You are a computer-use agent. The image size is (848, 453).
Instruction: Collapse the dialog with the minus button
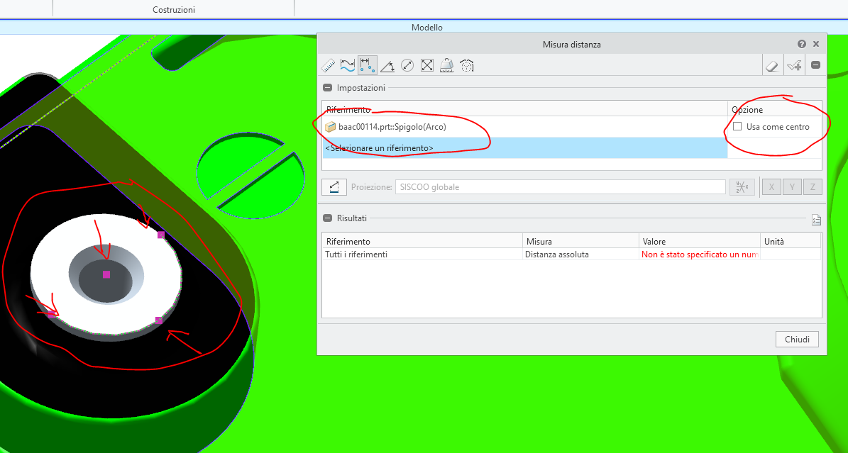[815, 65]
